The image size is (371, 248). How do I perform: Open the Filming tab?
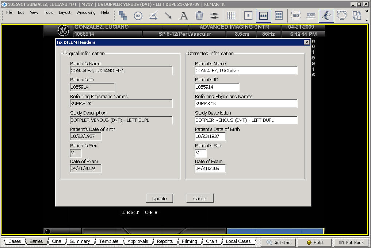pos(189,241)
